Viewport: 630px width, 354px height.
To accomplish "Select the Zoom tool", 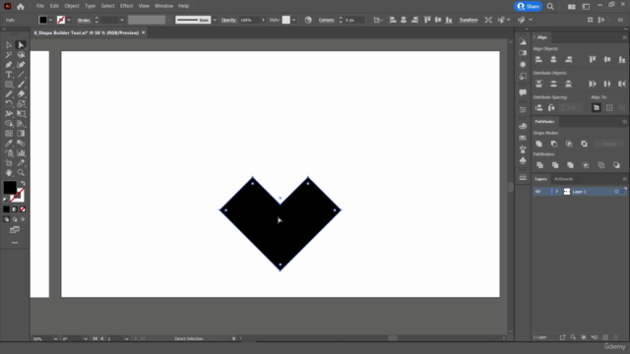I will (21, 173).
